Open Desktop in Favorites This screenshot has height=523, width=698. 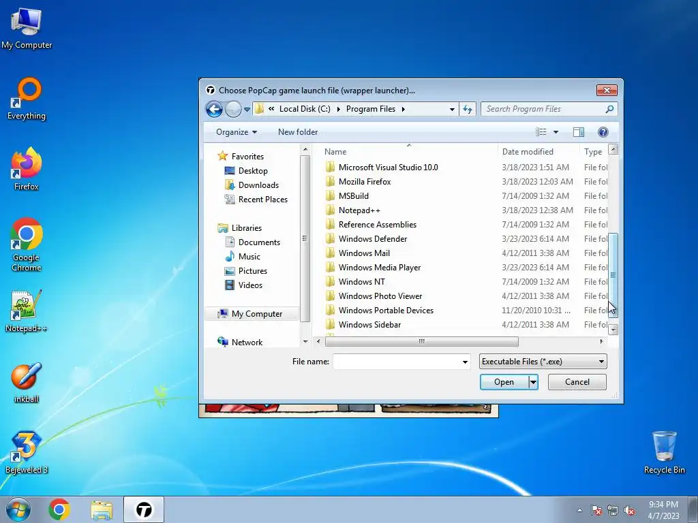(253, 171)
